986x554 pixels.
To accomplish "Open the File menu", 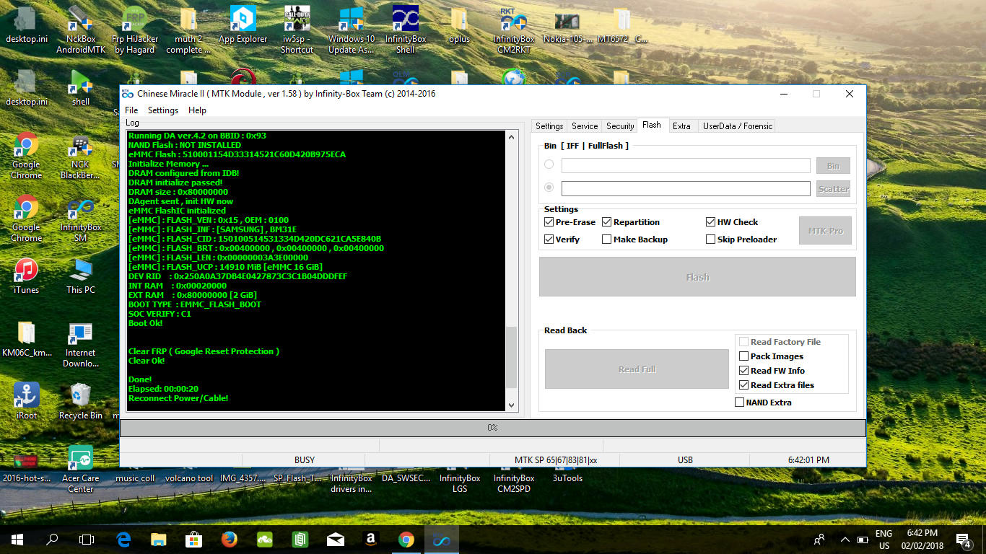I will pos(131,110).
